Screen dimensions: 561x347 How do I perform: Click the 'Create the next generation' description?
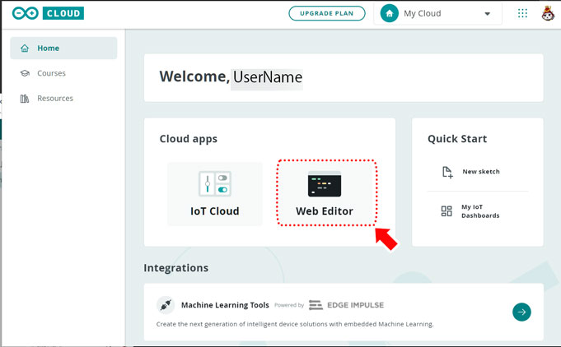coord(295,324)
